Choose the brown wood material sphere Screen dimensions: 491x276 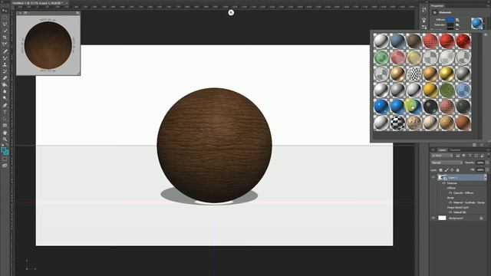tap(414, 41)
